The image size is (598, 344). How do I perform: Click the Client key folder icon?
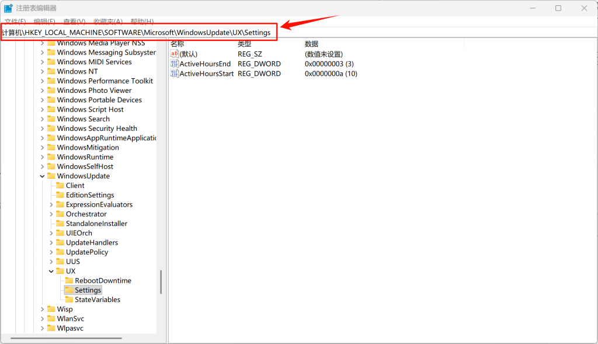60,186
